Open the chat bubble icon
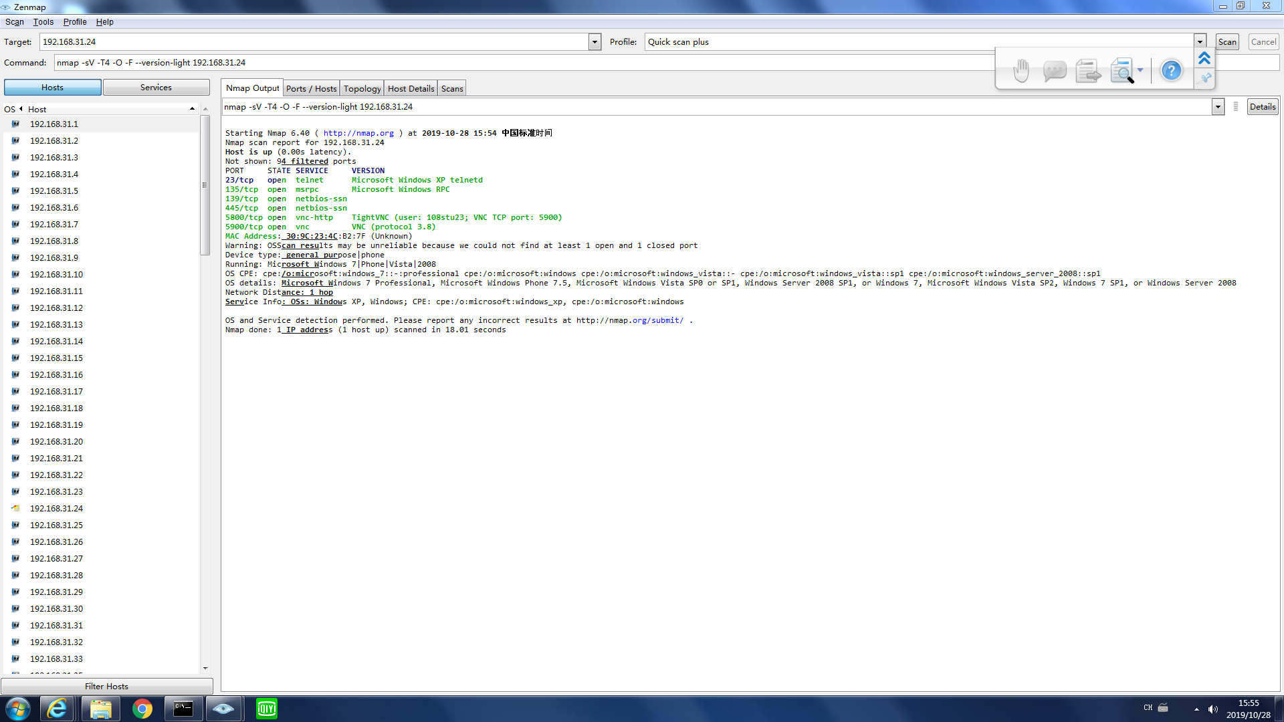The image size is (1284, 722). [1055, 70]
